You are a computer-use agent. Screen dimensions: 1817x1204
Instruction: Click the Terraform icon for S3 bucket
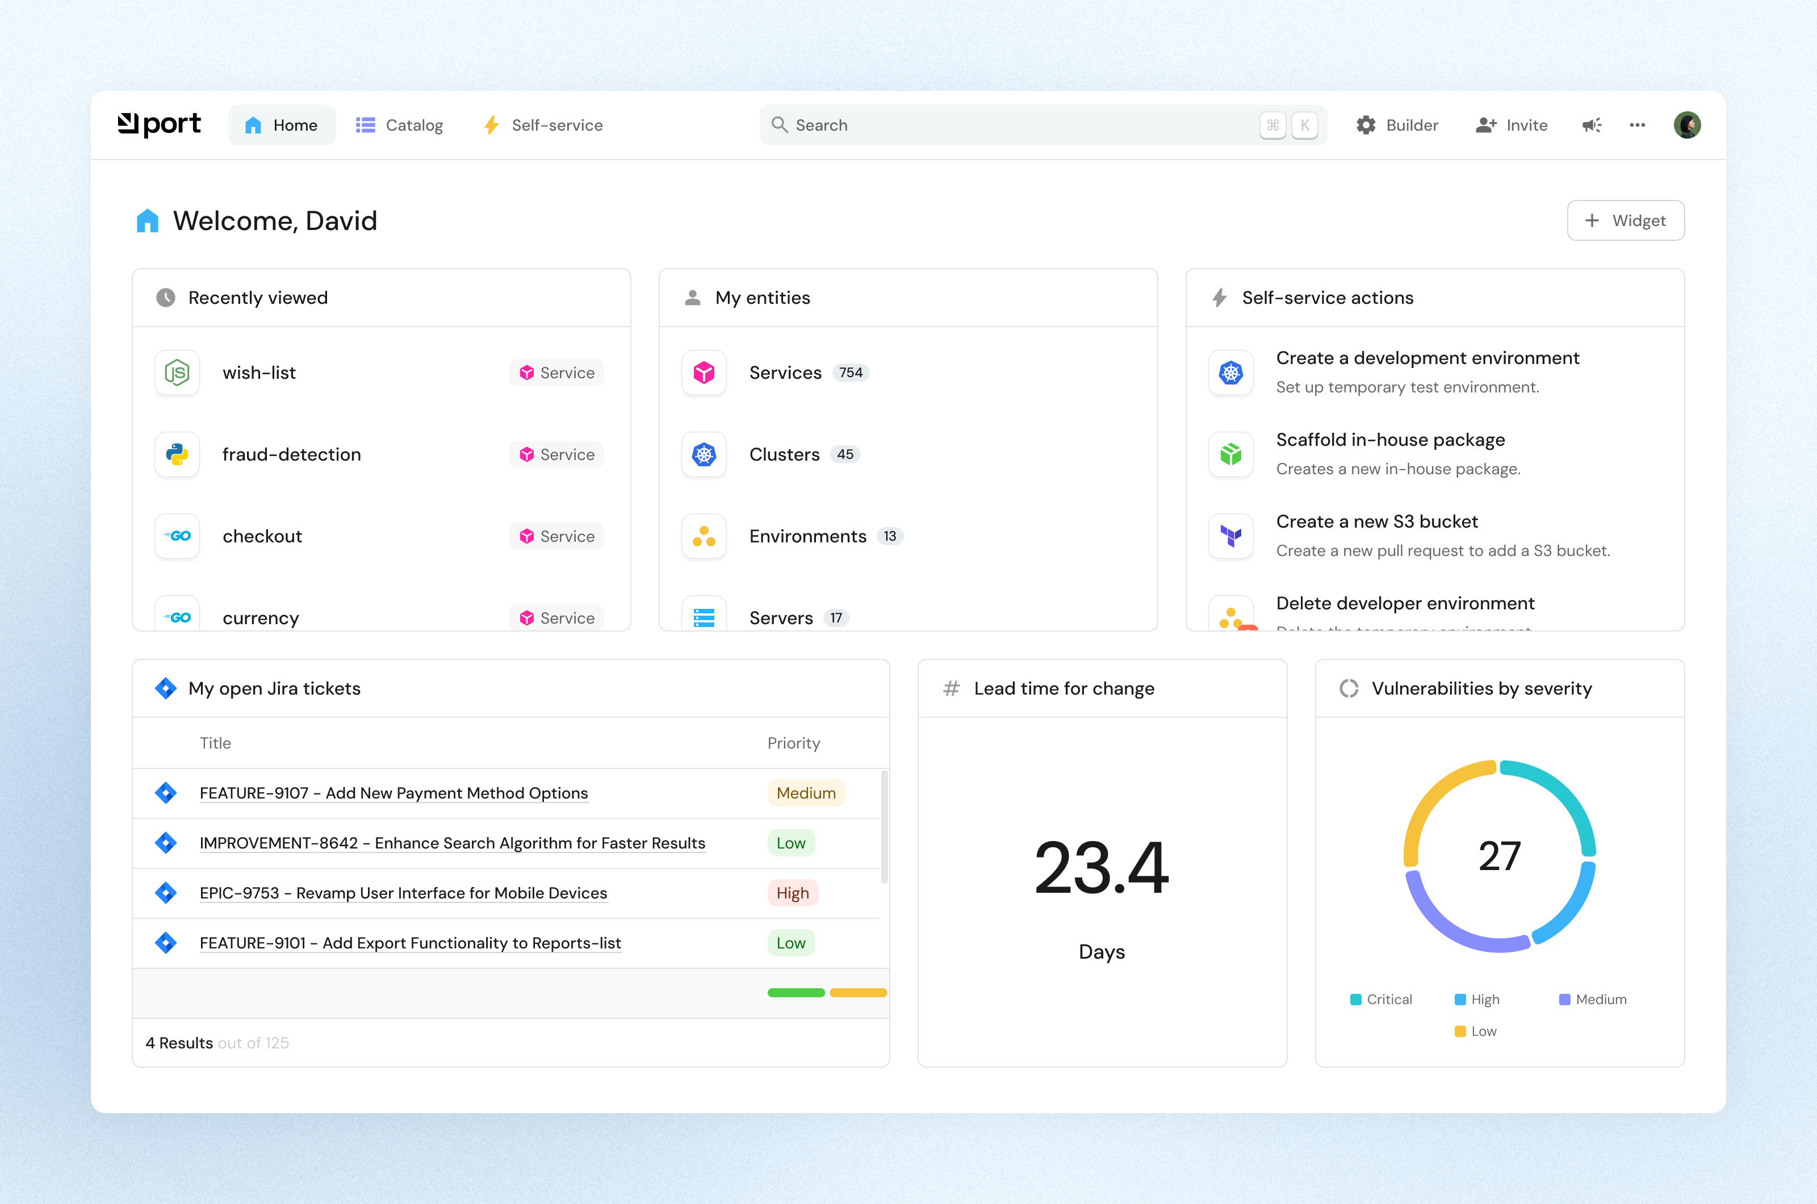point(1230,536)
